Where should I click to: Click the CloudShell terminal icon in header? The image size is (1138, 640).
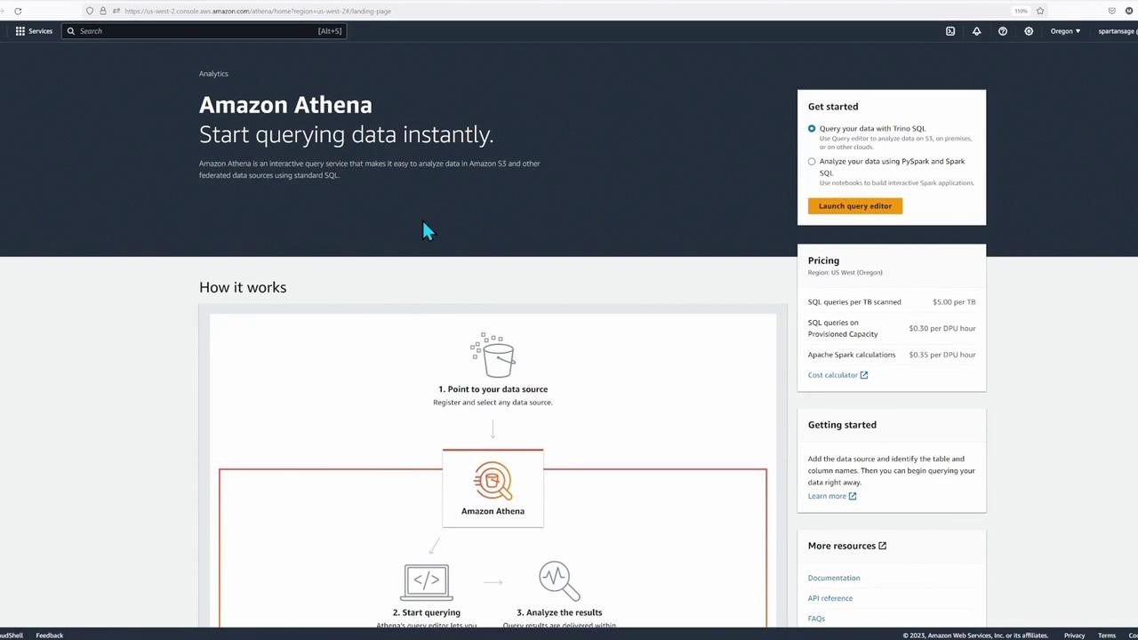point(950,31)
